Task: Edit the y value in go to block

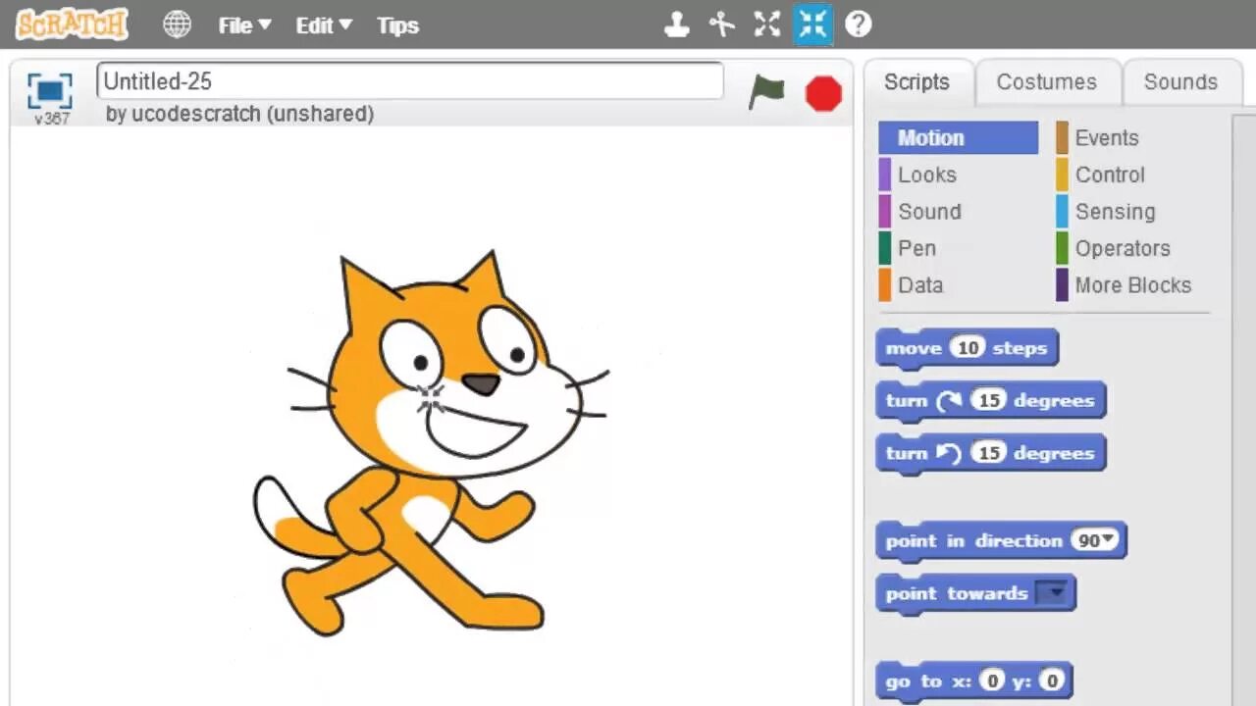Action: 1052,681
